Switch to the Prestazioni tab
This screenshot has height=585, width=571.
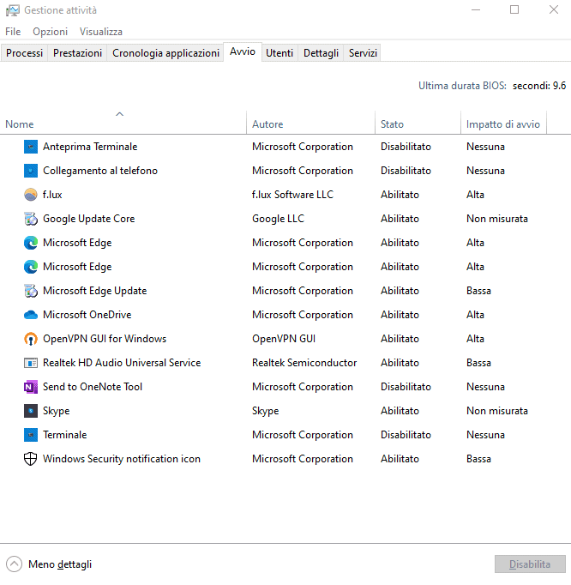click(x=77, y=53)
